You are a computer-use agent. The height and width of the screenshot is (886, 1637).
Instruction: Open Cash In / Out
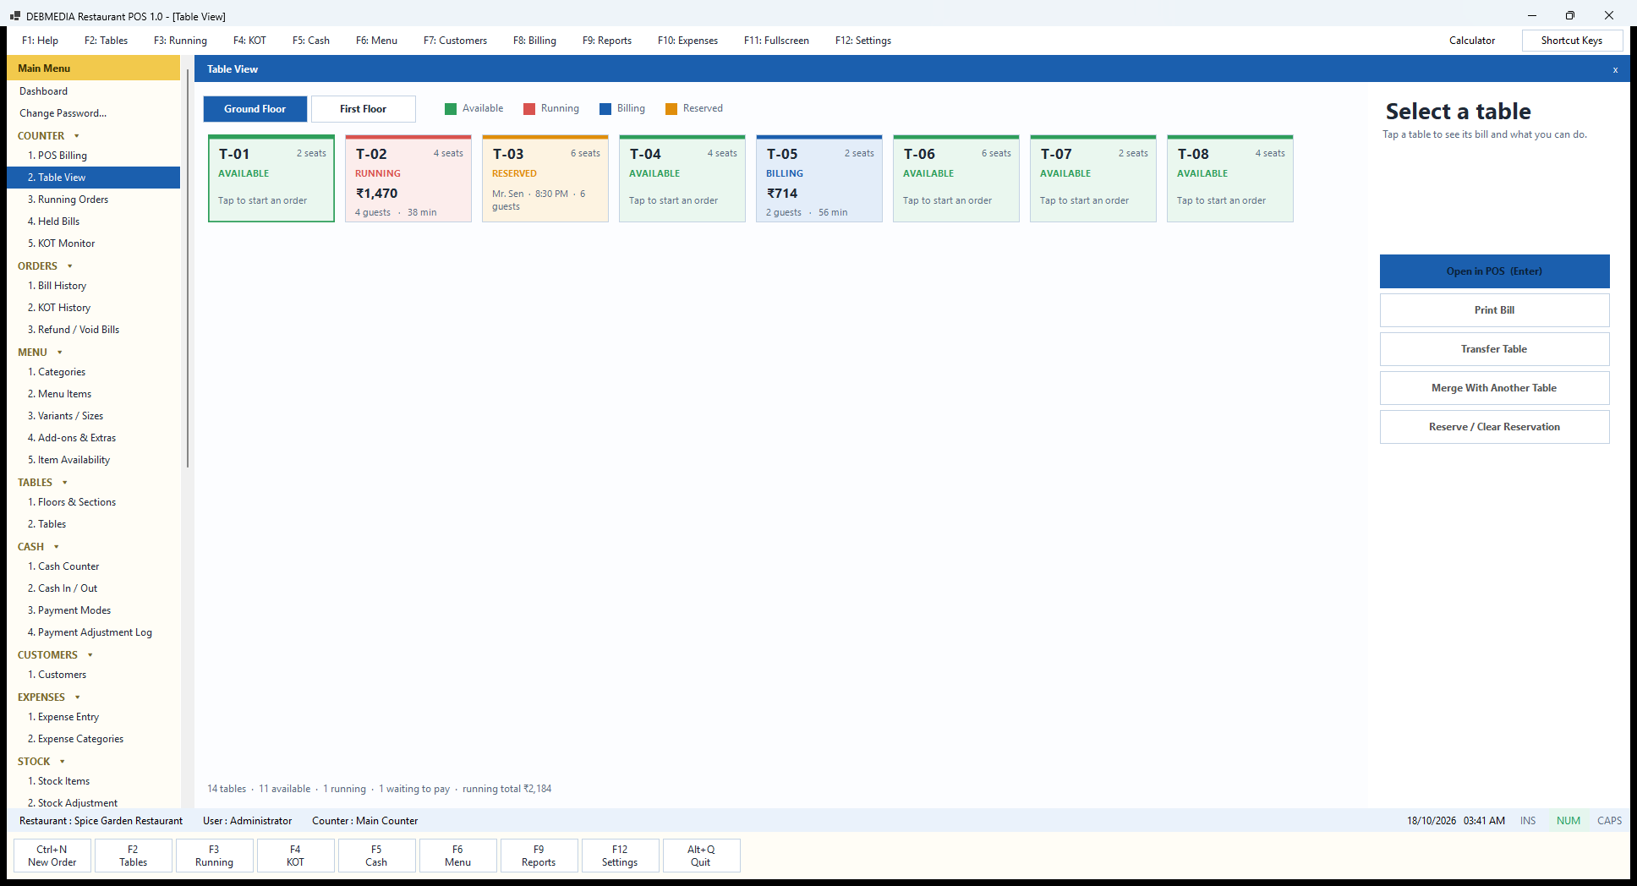[93, 588]
